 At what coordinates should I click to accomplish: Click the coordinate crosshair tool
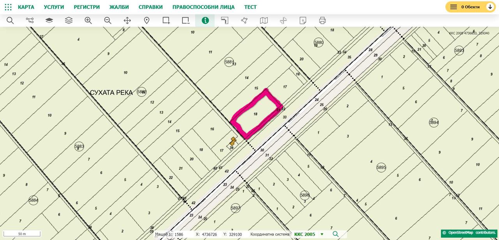click(283, 21)
